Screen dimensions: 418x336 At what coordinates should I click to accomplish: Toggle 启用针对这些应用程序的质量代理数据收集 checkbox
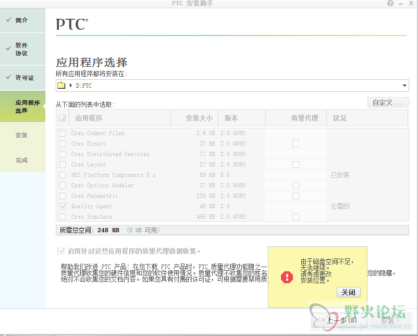click(61, 251)
